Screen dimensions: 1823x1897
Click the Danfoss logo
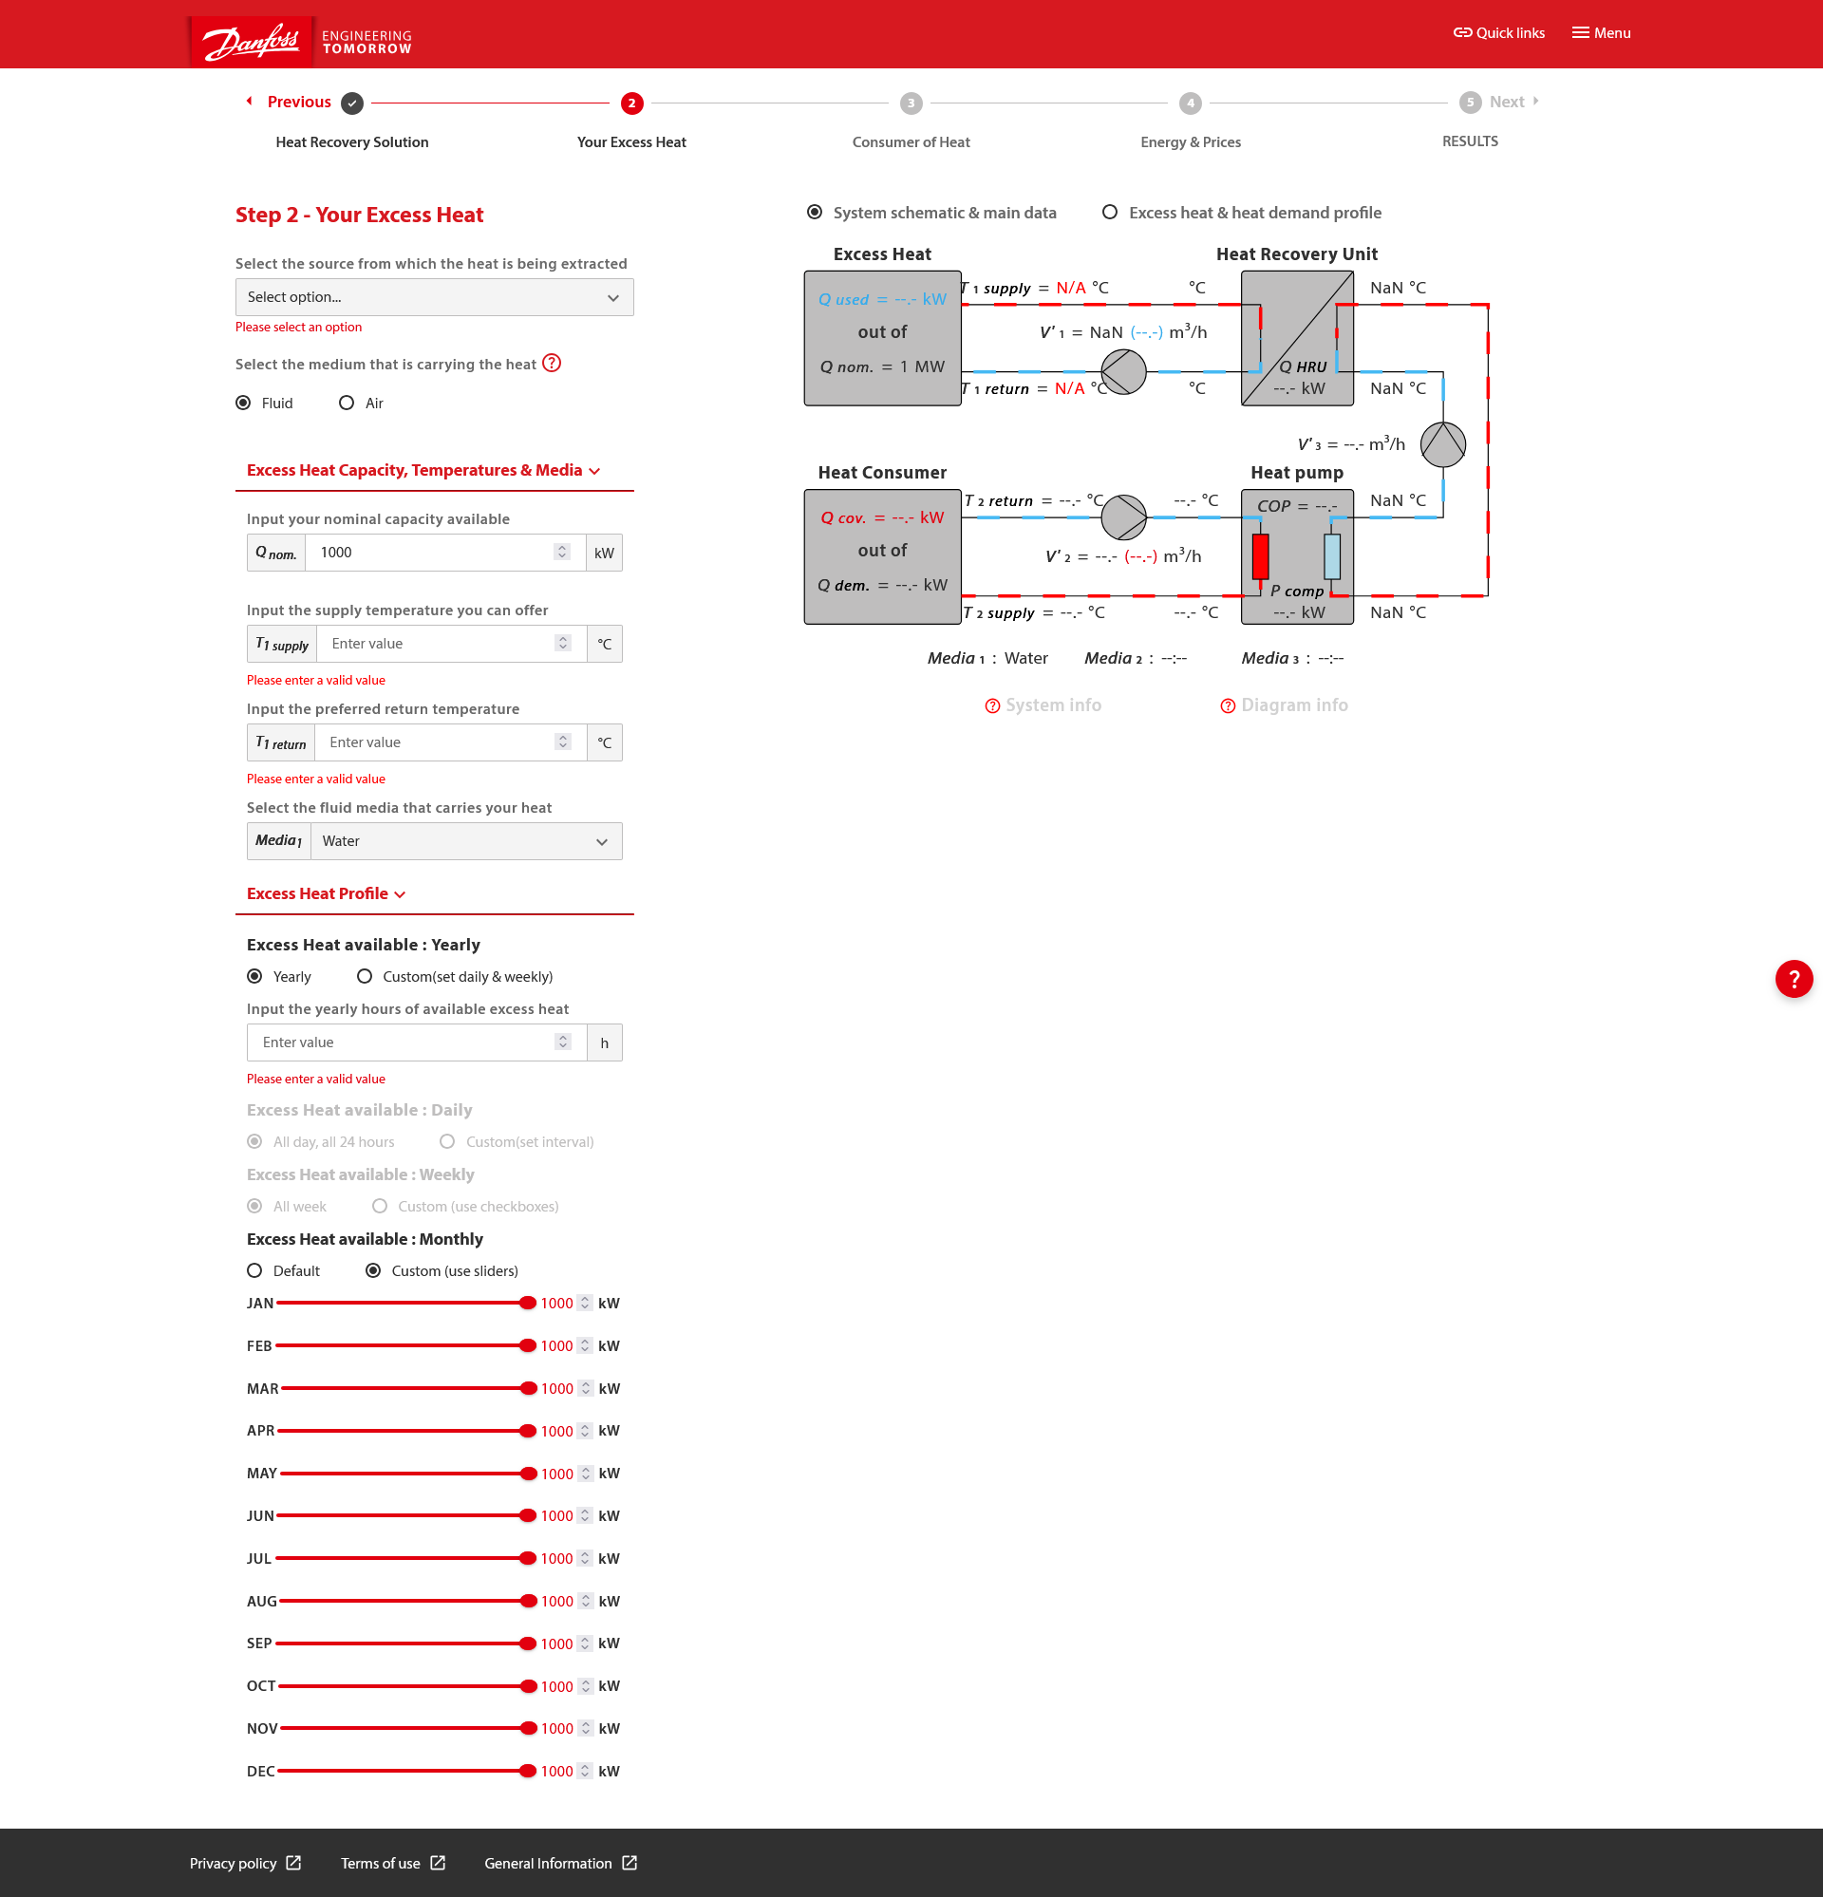pos(251,41)
